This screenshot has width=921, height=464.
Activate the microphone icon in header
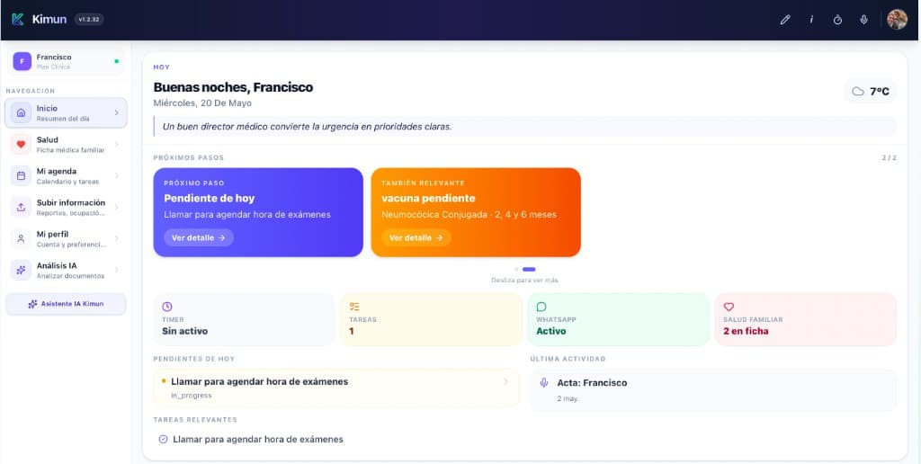coord(863,20)
